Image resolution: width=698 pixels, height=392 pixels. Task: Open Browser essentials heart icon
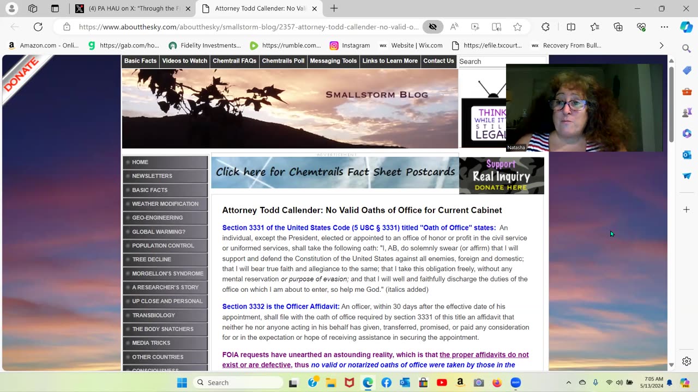641,27
